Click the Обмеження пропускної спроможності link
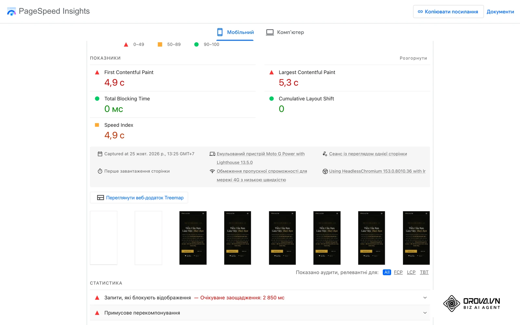The height and width of the screenshot is (325, 520). 262,175
